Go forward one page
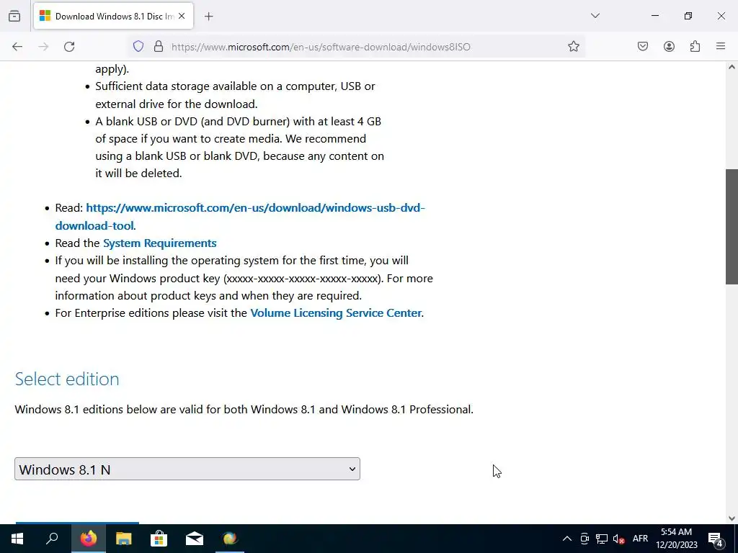The width and height of the screenshot is (738, 553). click(43, 47)
